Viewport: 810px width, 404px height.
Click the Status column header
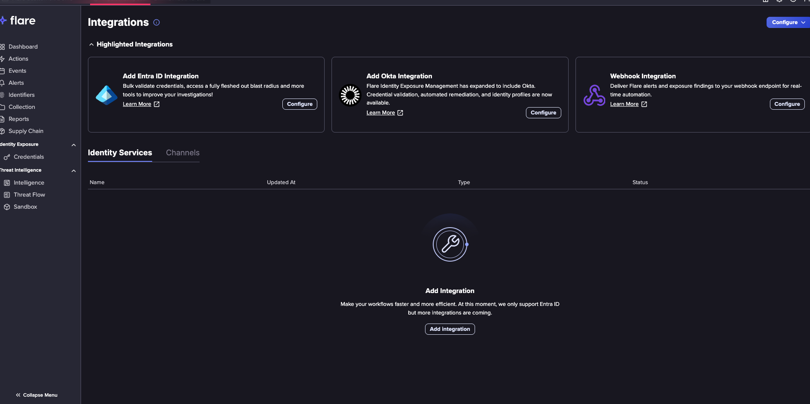pyautogui.click(x=640, y=182)
